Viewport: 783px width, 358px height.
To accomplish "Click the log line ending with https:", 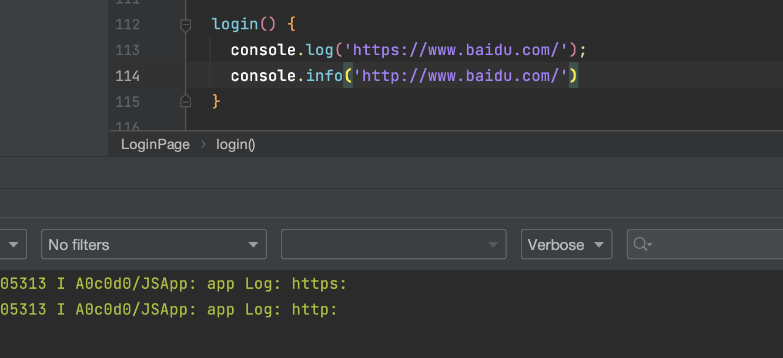I will click(173, 284).
